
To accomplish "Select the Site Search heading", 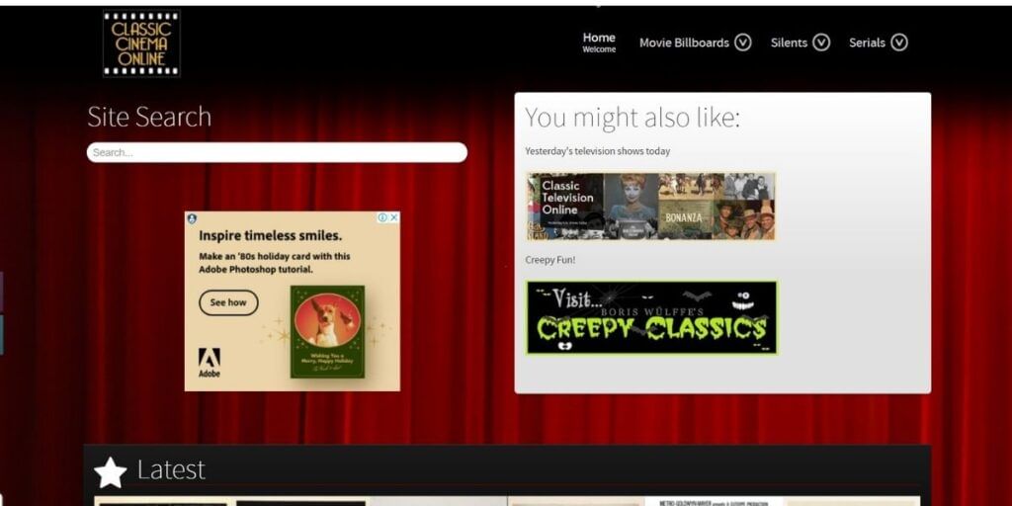I will pyautogui.click(x=149, y=117).
